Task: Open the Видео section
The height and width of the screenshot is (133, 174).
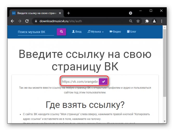Action: tap(115, 32)
